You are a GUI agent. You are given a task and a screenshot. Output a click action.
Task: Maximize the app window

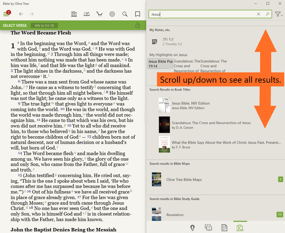click(x=268, y=4)
